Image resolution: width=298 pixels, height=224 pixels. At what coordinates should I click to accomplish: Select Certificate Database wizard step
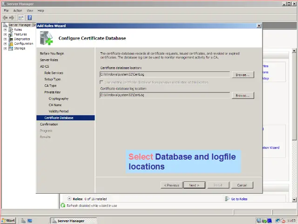click(x=66, y=118)
